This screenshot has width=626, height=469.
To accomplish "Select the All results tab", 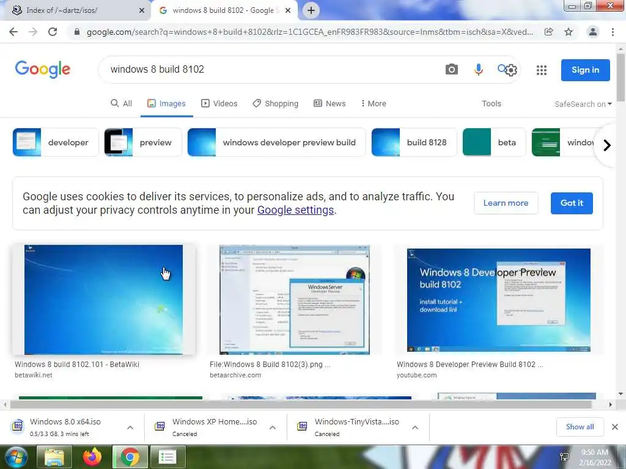I will pos(122,103).
